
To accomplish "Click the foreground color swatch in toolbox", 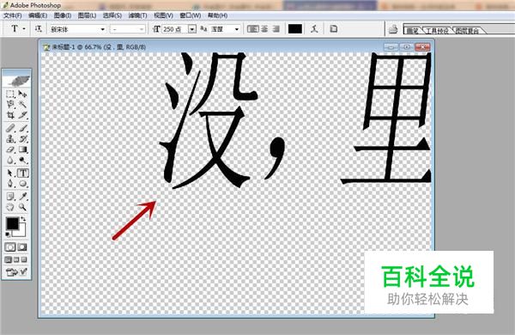I will click(12, 223).
